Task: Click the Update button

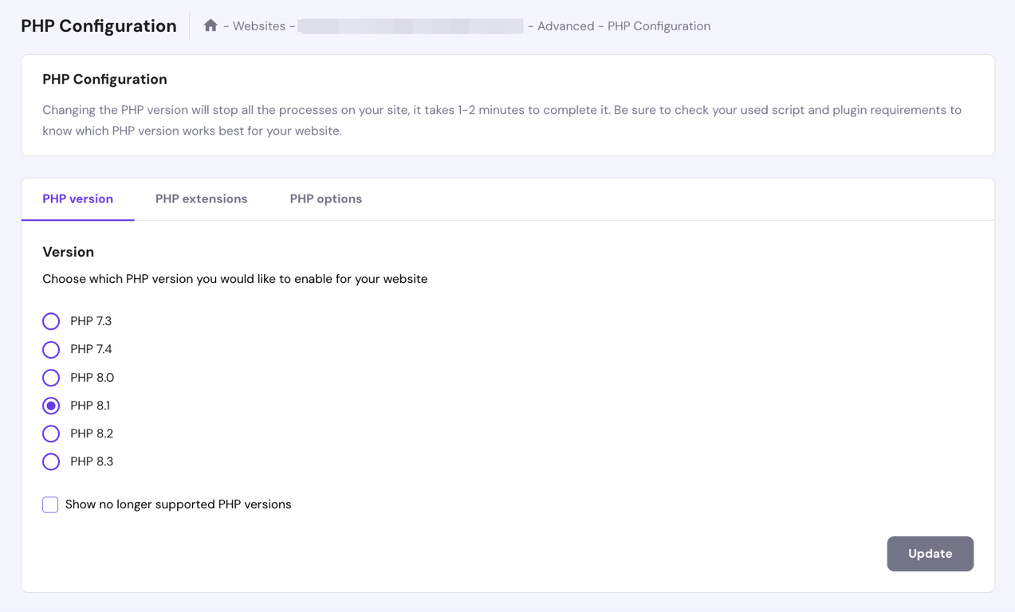Action: (930, 553)
